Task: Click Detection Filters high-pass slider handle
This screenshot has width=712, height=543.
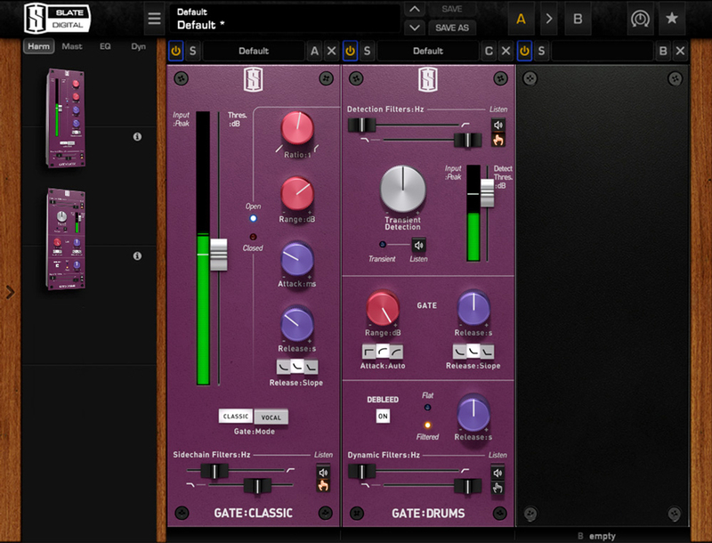Action: coord(362,125)
